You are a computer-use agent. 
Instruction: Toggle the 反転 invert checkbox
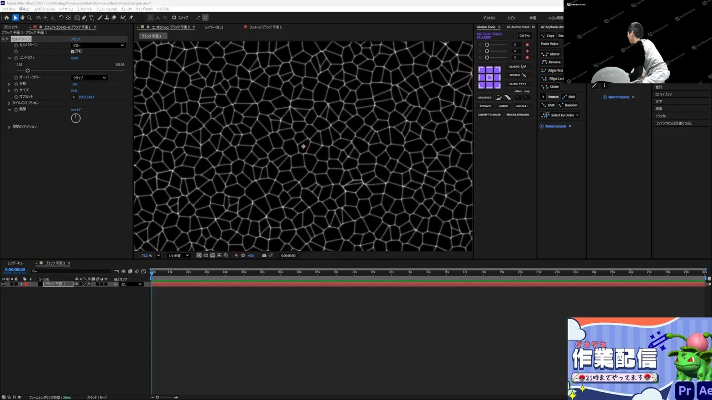(72, 52)
